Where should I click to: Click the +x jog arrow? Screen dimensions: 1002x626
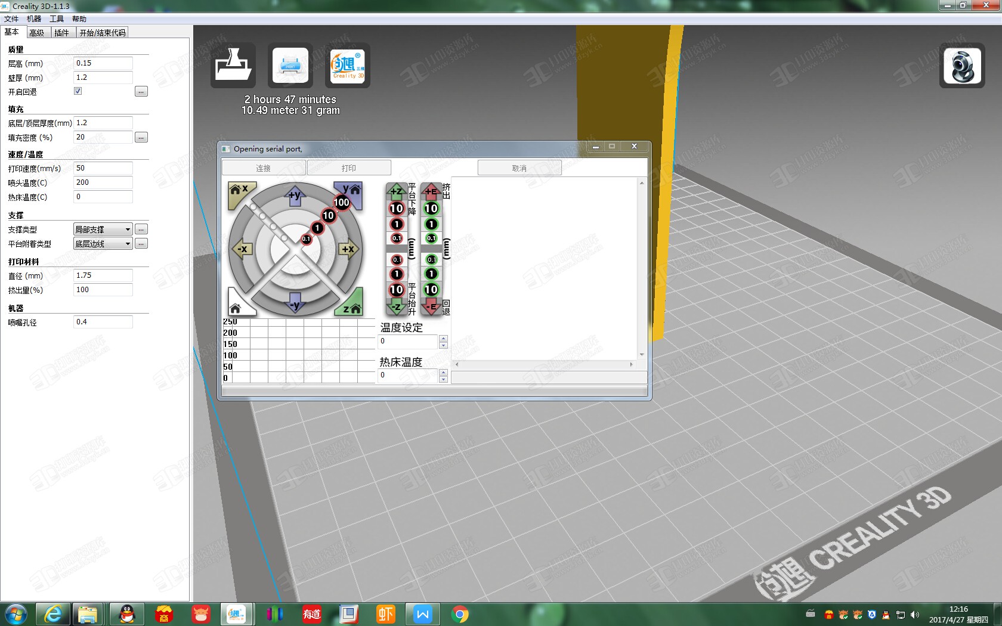(x=349, y=249)
